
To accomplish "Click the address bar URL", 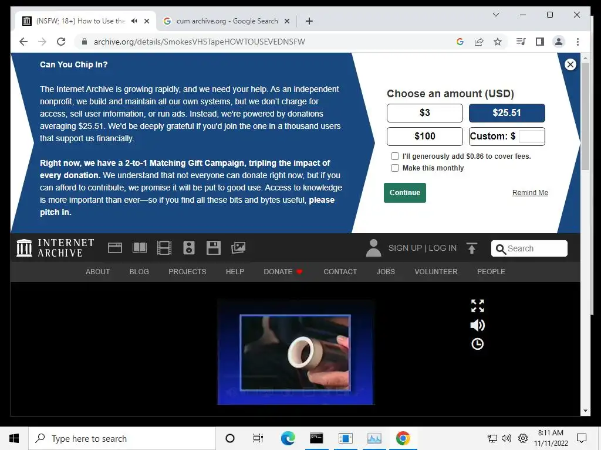I will click(x=200, y=42).
